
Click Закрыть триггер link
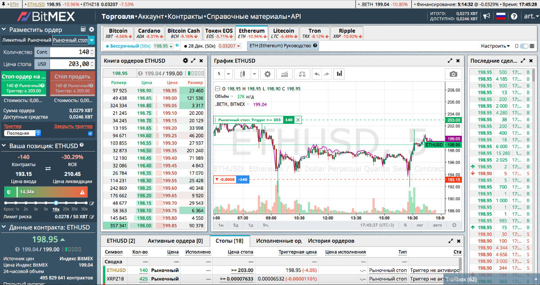click(x=73, y=127)
